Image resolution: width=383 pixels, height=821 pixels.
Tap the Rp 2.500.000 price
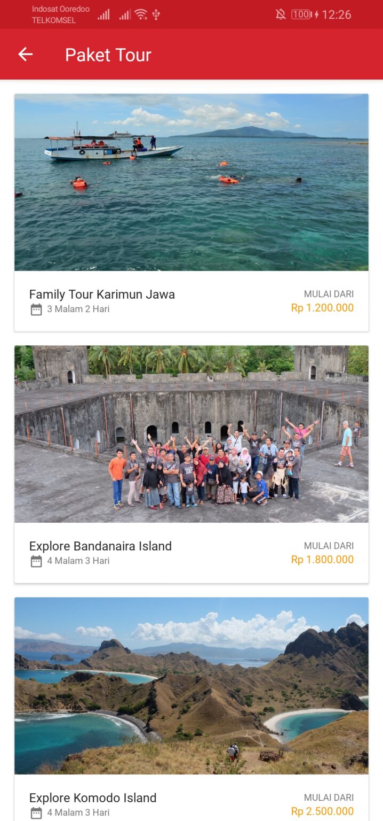coord(322,811)
